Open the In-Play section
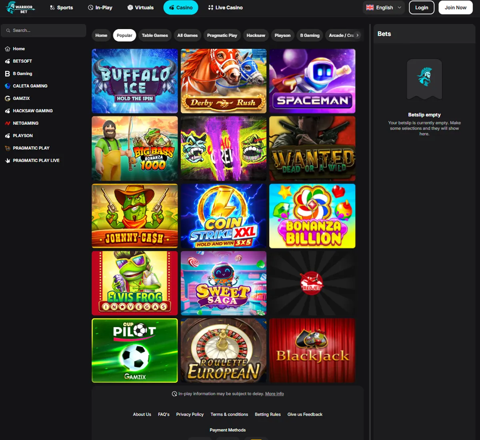The image size is (480, 440). (100, 8)
